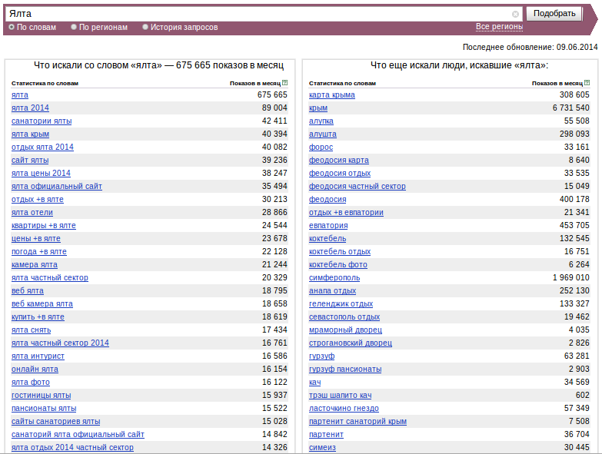The height and width of the screenshot is (454, 602).
Task: Select the По регионам radio option
Action: pos(74,27)
